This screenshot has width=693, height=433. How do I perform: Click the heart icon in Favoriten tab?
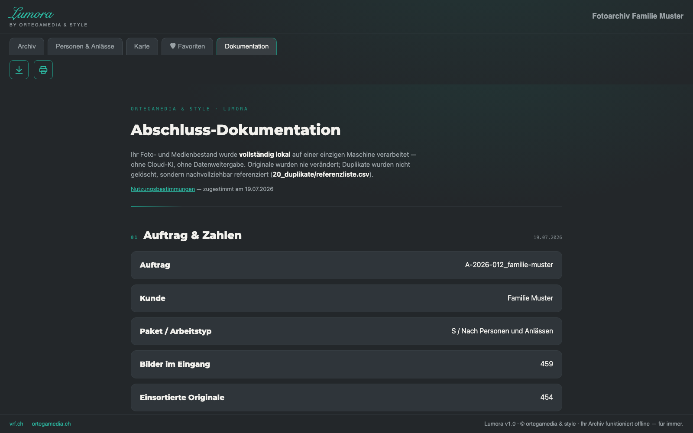[173, 46]
